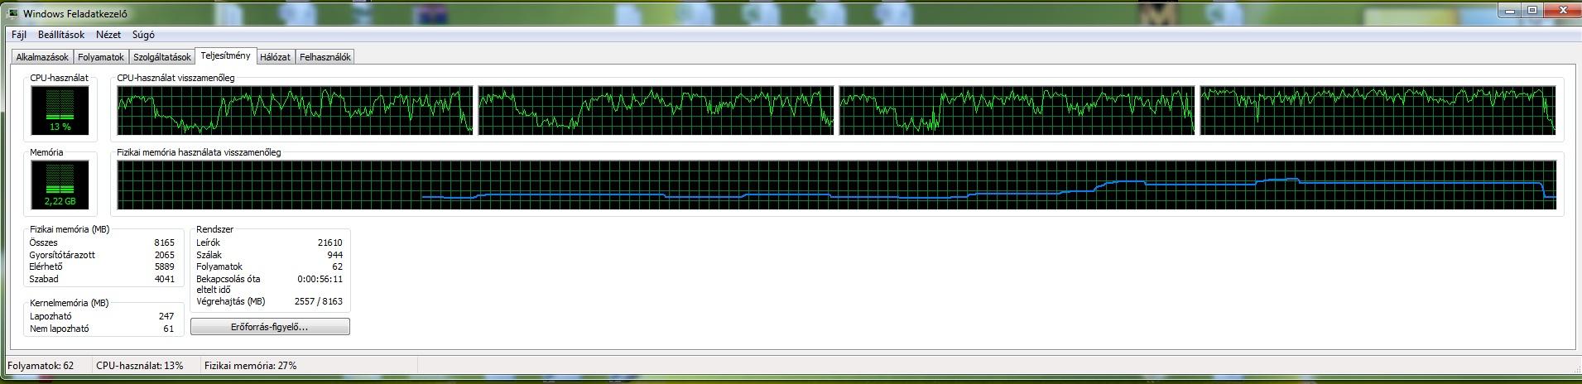
Task: Click the third CPU history graph
Action: click(1017, 110)
